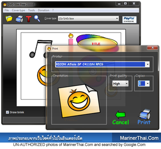Viewport: 161px width, 149px height.
Task: Toggle the Draw brink checkbox
Action: (7, 112)
